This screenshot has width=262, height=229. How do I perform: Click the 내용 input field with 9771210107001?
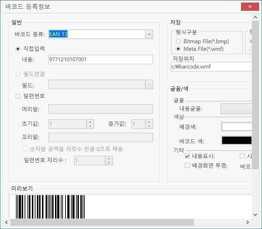tap(101, 60)
